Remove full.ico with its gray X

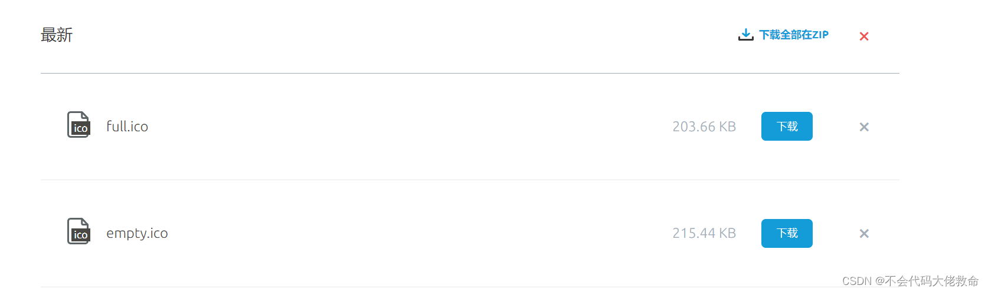pos(864,127)
